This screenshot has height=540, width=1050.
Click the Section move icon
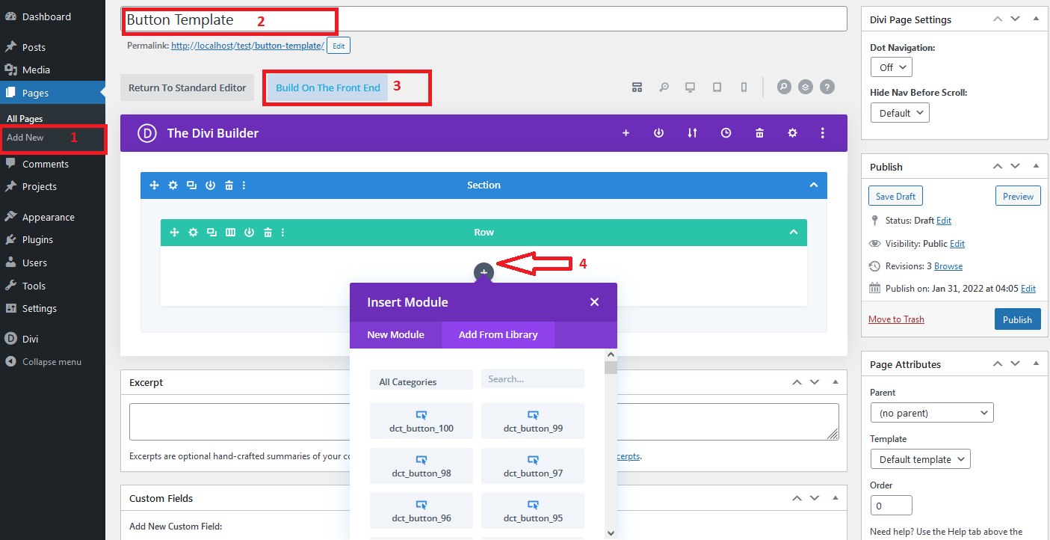tap(155, 185)
